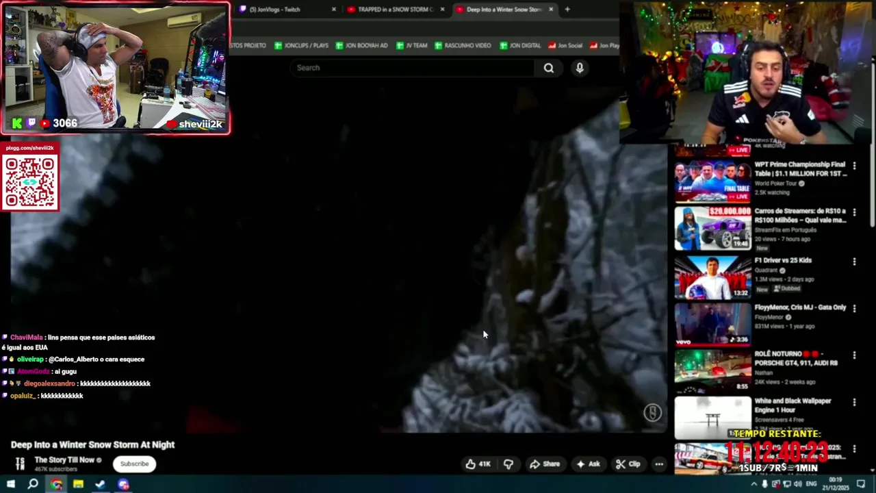Open The Story Till Now channel avatar
This screenshot has width=876, height=493.
[21, 464]
